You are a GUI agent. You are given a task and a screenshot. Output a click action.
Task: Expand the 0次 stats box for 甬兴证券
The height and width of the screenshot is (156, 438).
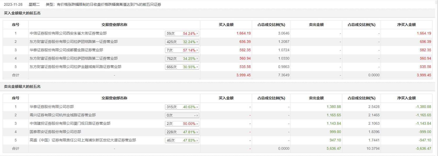pyautogui.click(x=182, y=115)
